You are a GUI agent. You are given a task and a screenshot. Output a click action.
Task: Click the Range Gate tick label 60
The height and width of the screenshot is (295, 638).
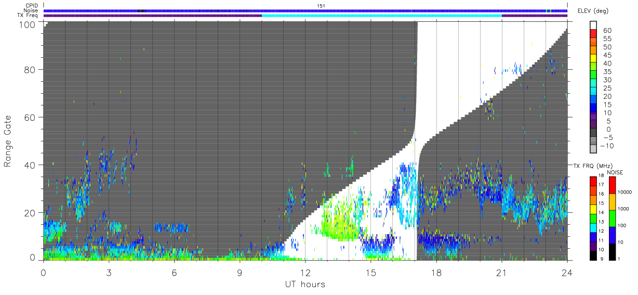click(30, 118)
